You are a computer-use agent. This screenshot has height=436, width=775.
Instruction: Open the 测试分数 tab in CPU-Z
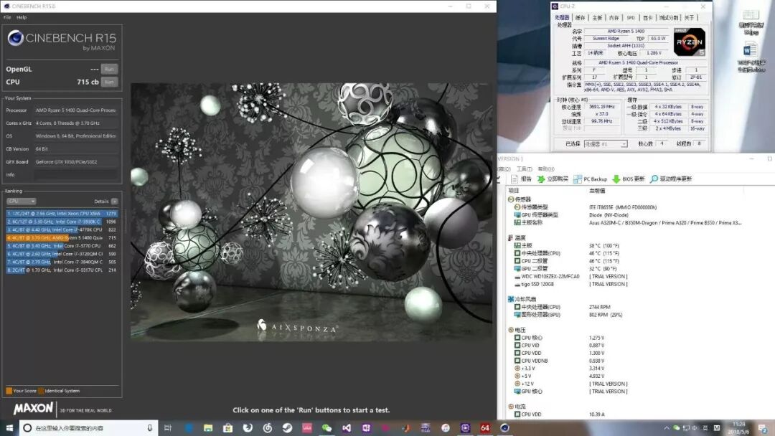pyautogui.click(x=669, y=17)
